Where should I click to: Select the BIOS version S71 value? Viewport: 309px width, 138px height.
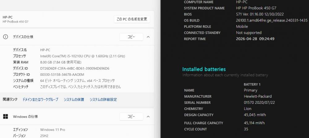[x=260, y=14]
